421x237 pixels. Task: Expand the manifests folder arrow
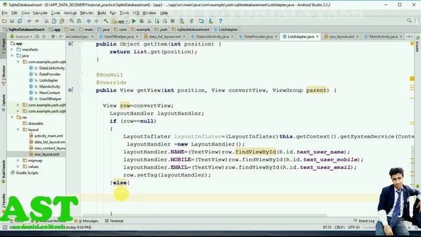pos(12,50)
